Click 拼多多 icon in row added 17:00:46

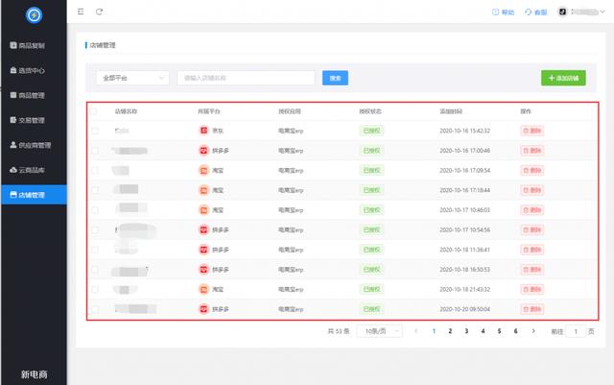(203, 151)
